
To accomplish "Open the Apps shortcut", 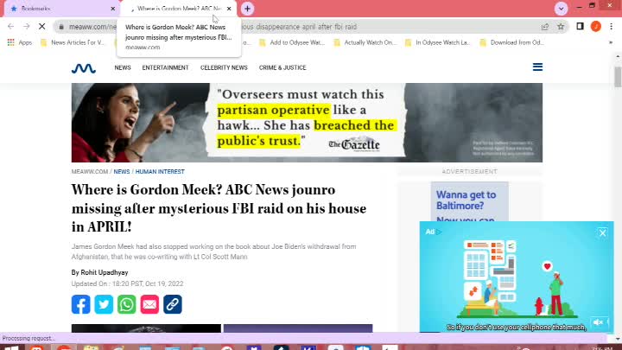I will point(20,42).
